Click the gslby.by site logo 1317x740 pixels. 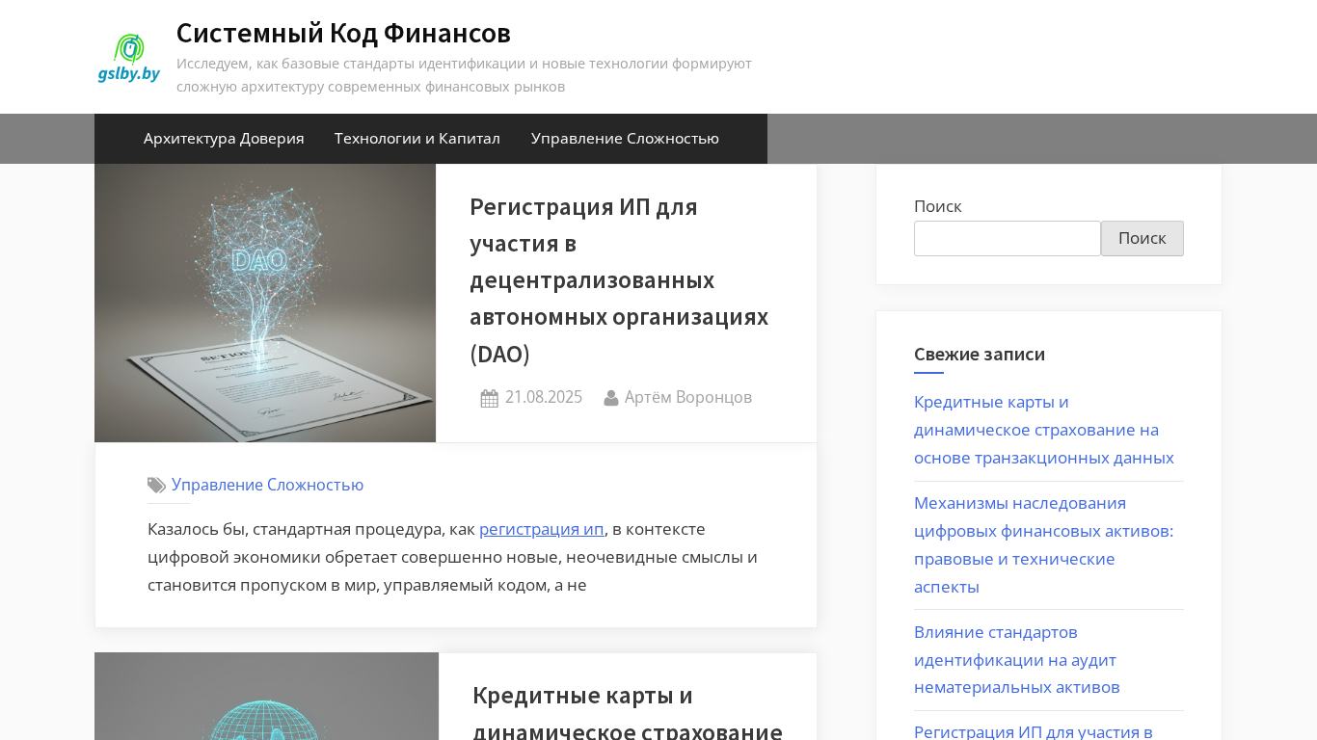(129, 58)
